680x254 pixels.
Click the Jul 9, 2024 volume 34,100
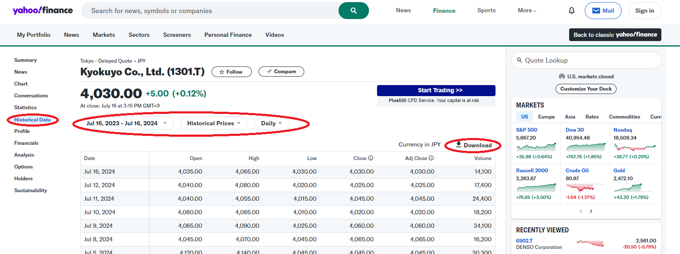pos(482,226)
